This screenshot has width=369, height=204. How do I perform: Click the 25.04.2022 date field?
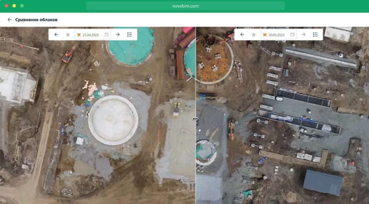tap(91, 35)
